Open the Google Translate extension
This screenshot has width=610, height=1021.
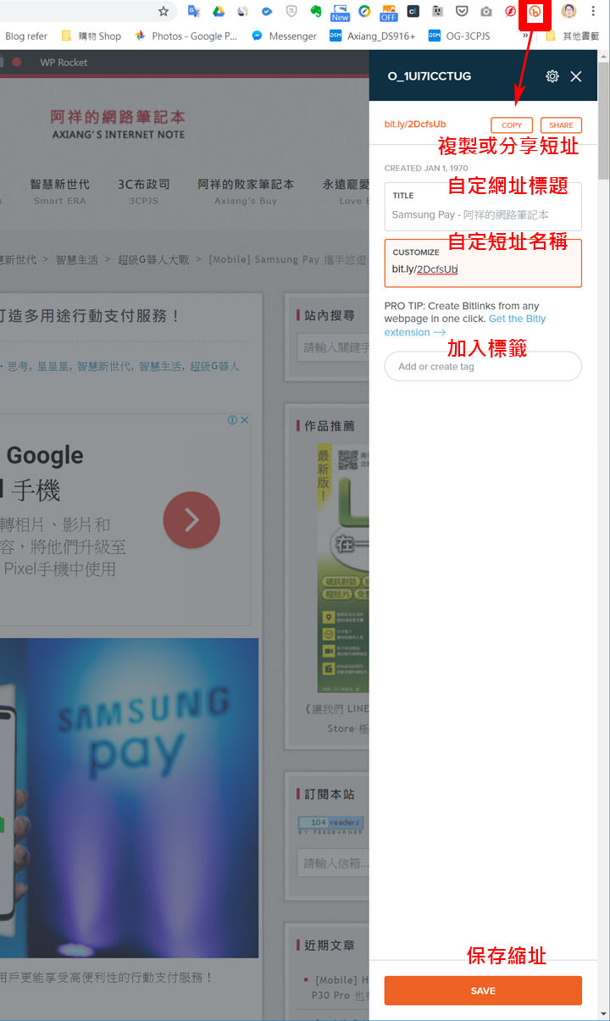pyautogui.click(x=194, y=11)
